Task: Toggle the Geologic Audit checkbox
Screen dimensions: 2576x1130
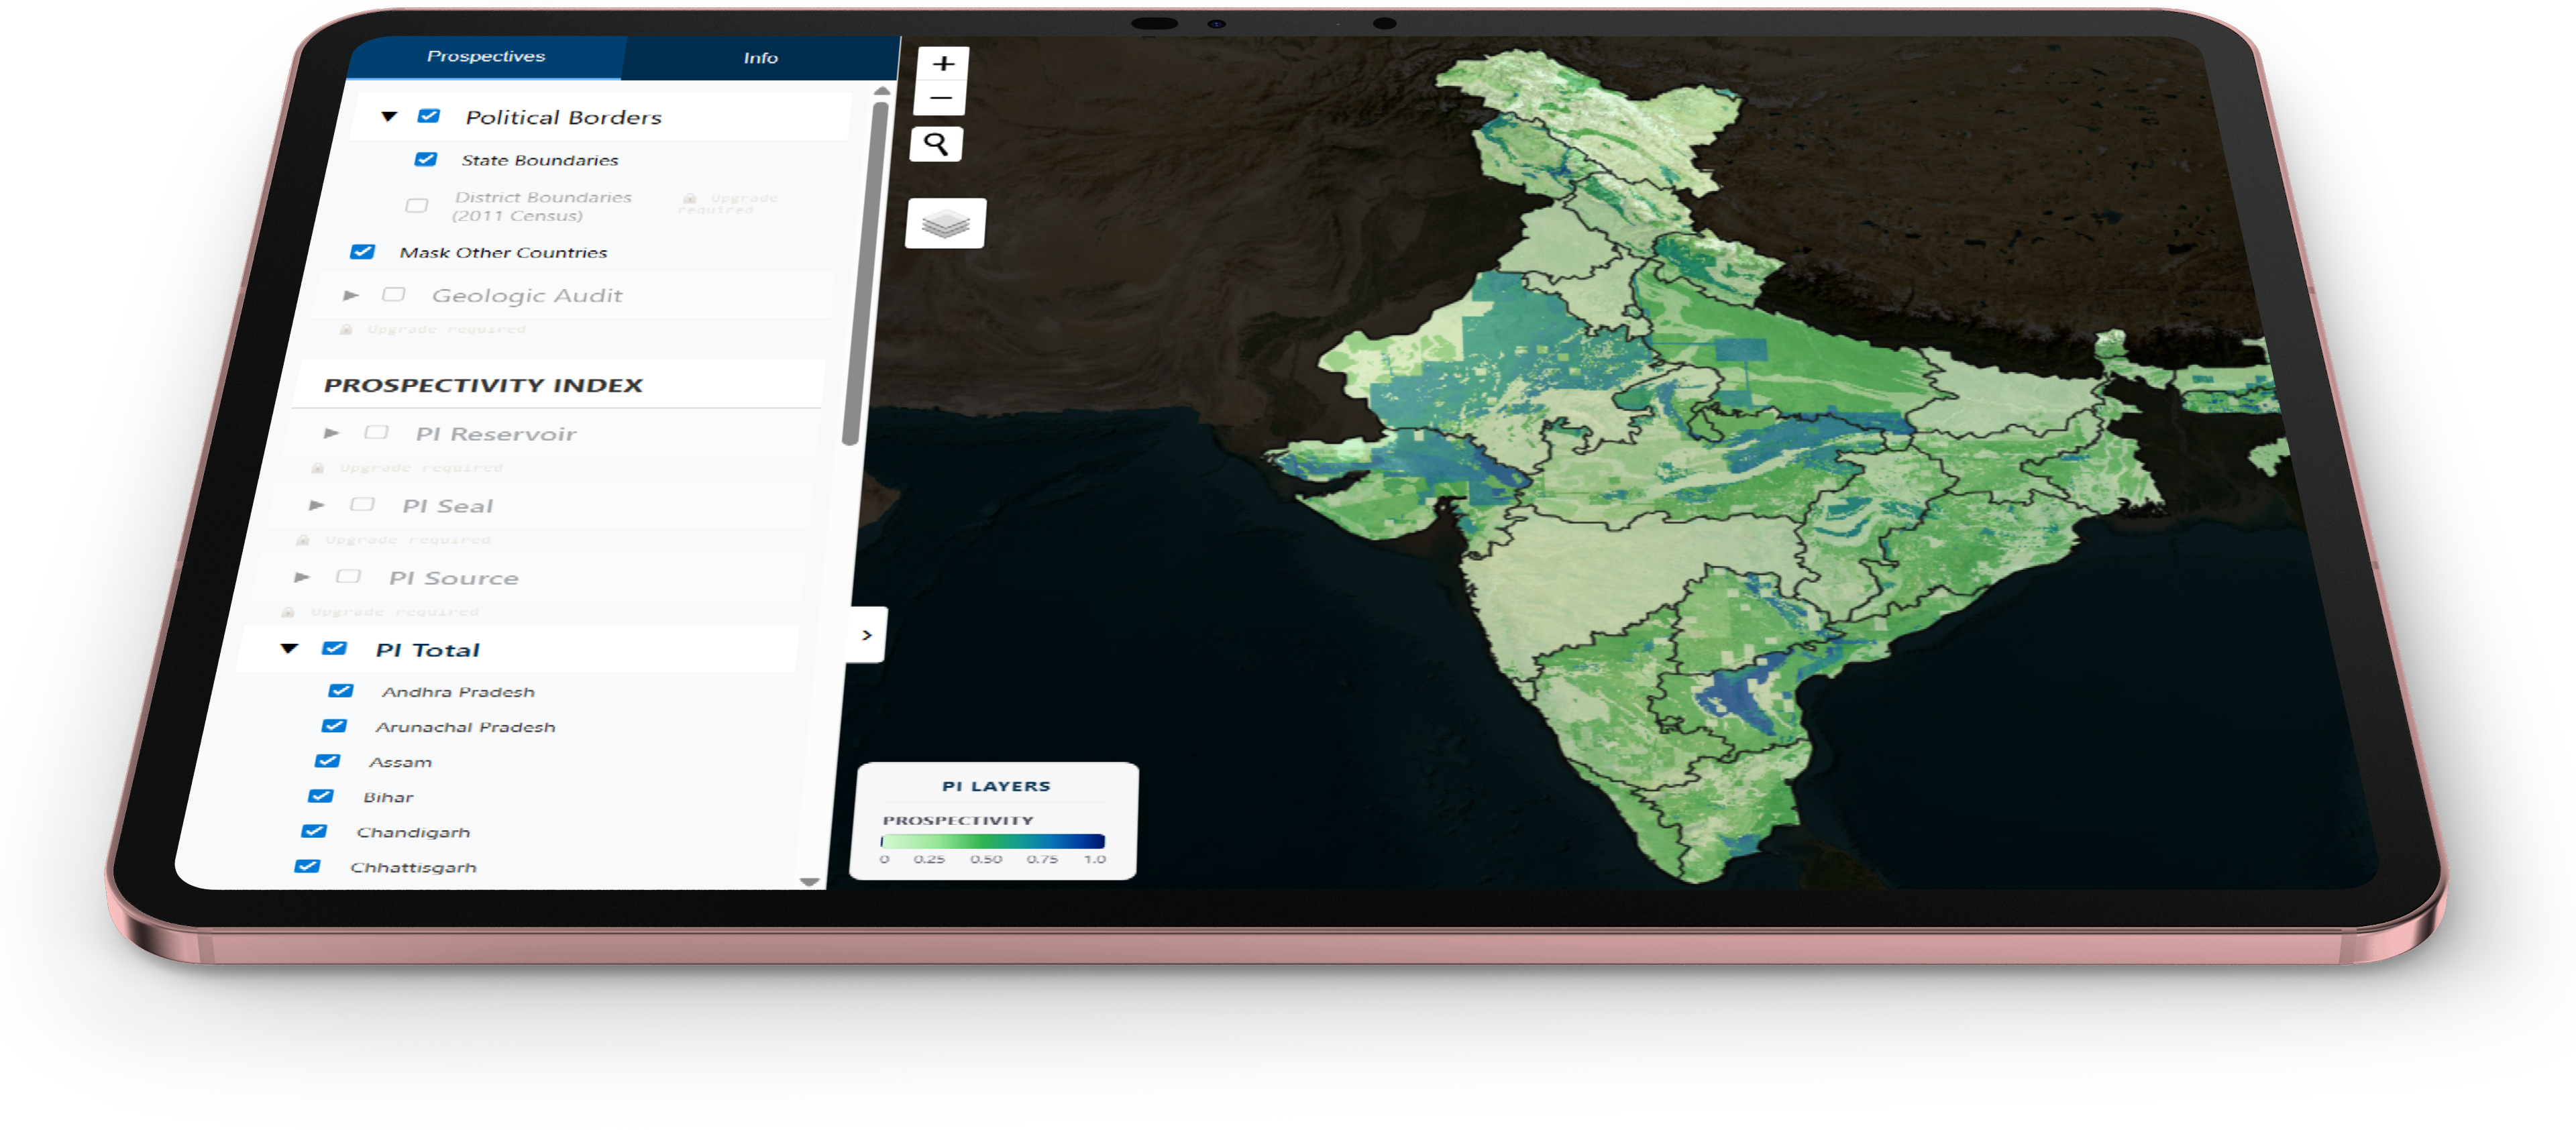Action: click(394, 295)
